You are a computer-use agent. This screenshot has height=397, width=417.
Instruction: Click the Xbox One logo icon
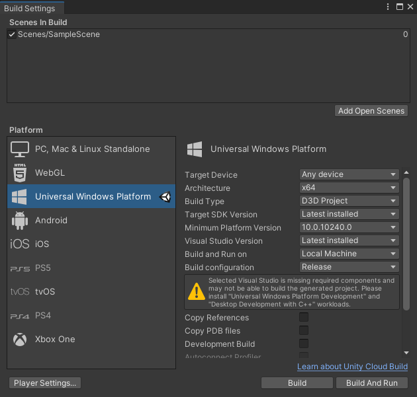pos(20,340)
